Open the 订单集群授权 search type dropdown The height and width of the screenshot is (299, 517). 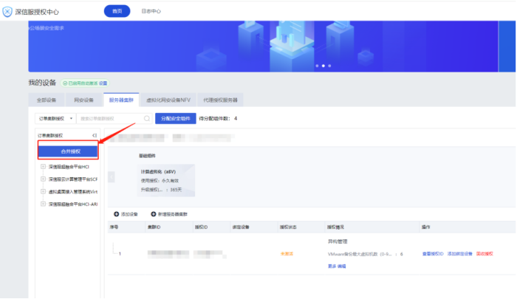click(55, 118)
